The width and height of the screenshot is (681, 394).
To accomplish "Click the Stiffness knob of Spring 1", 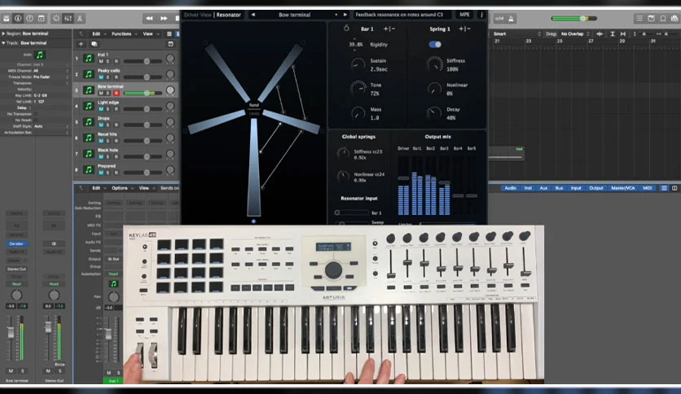I will tap(434, 64).
